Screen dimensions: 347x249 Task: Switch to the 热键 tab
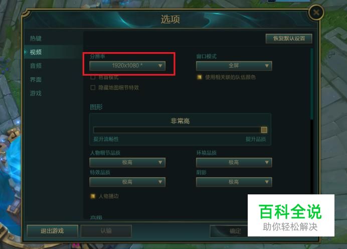pyautogui.click(x=36, y=39)
